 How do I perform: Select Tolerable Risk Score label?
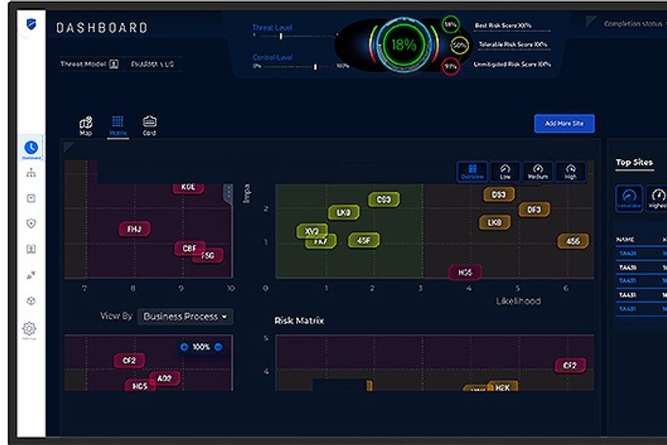tap(513, 44)
